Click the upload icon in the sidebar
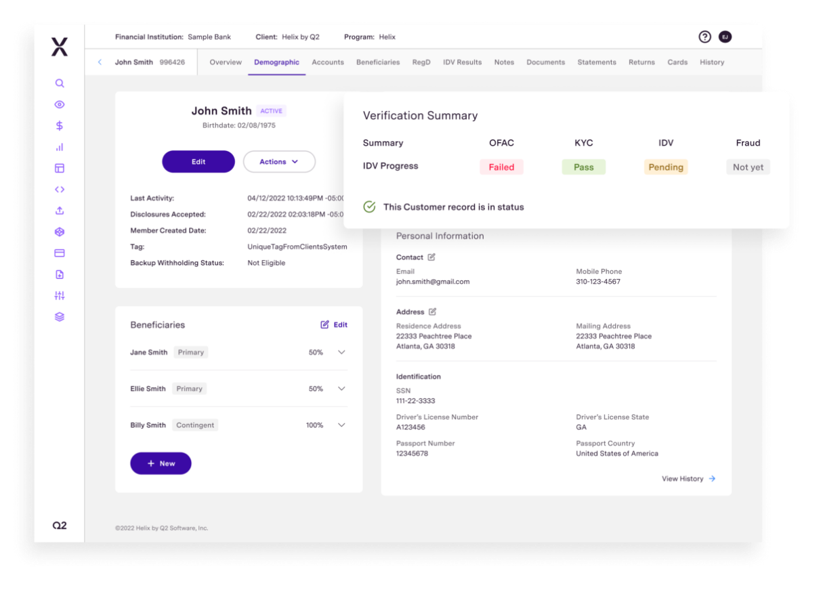823x613 pixels. pyautogui.click(x=59, y=210)
